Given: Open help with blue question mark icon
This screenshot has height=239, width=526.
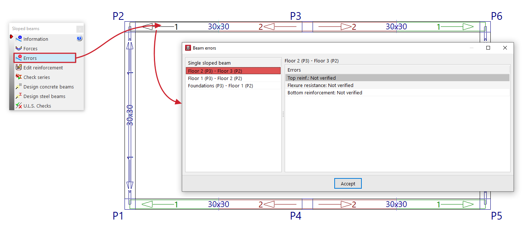Looking at the screenshot, I should pos(79,39).
